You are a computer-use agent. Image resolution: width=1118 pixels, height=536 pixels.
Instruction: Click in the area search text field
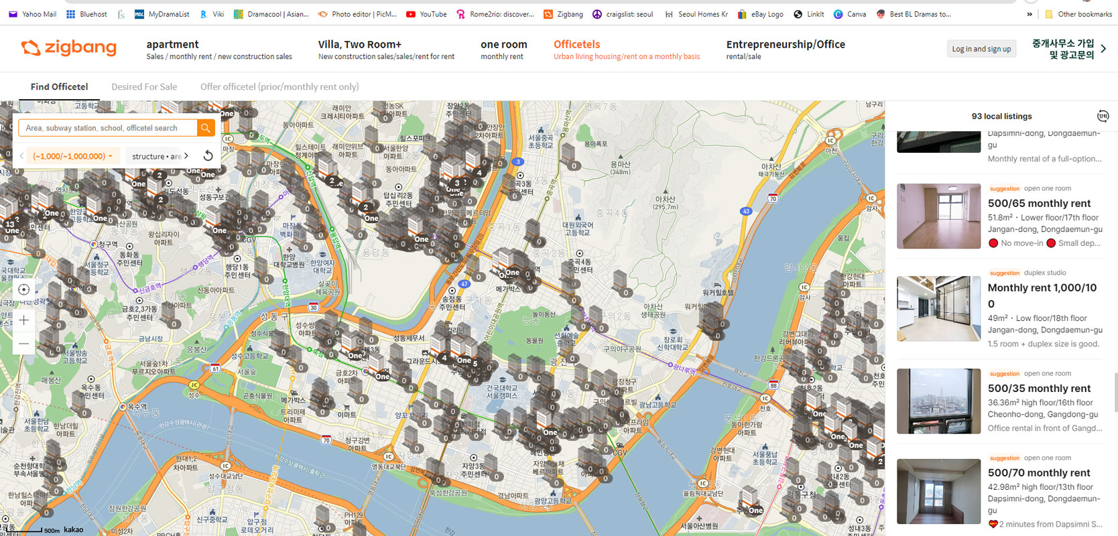click(x=107, y=128)
